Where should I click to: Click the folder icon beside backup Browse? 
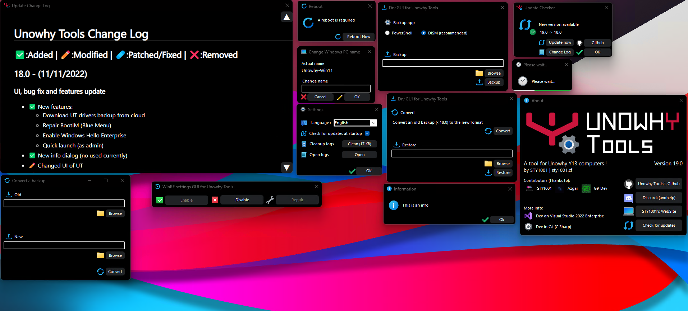coord(479,73)
